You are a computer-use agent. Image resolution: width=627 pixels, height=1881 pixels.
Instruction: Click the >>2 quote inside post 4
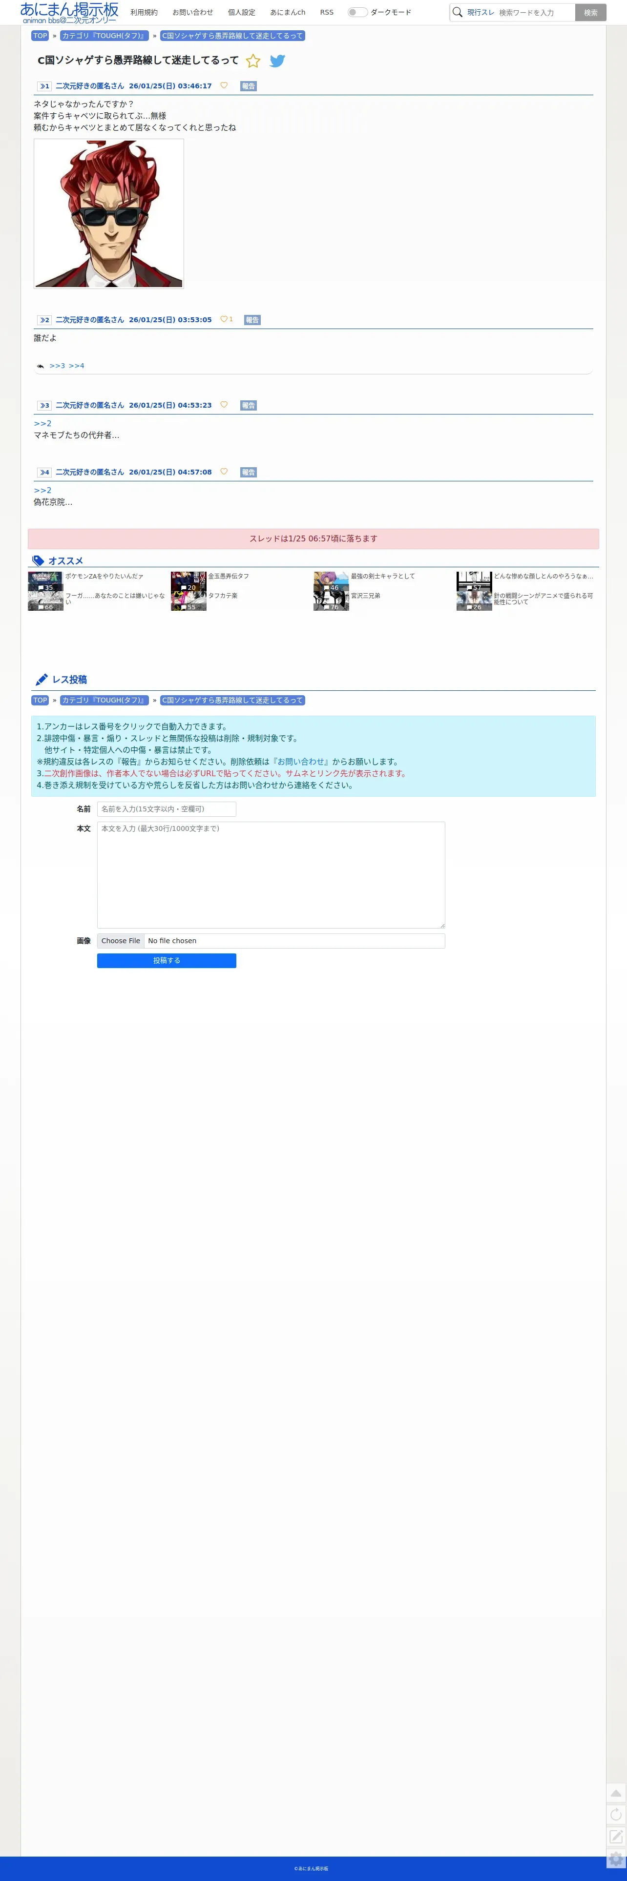(x=42, y=491)
